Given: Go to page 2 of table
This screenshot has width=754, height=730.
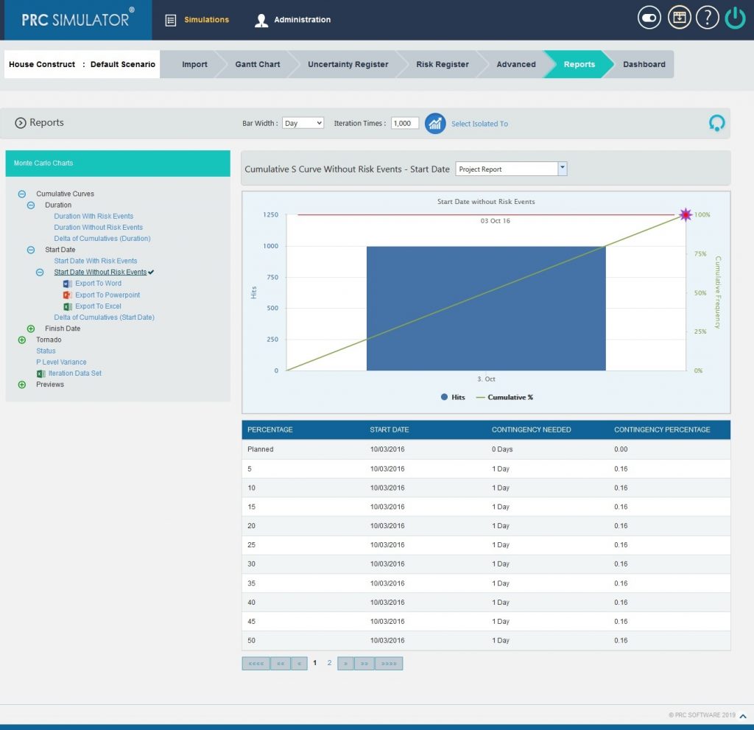Looking at the screenshot, I should [x=329, y=663].
